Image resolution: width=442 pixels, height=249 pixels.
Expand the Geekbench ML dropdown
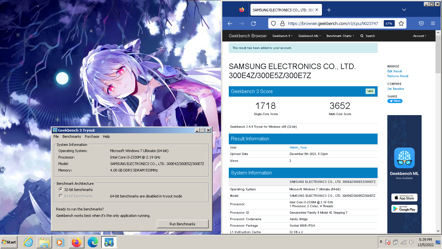pyautogui.click(x=309, y=36)
